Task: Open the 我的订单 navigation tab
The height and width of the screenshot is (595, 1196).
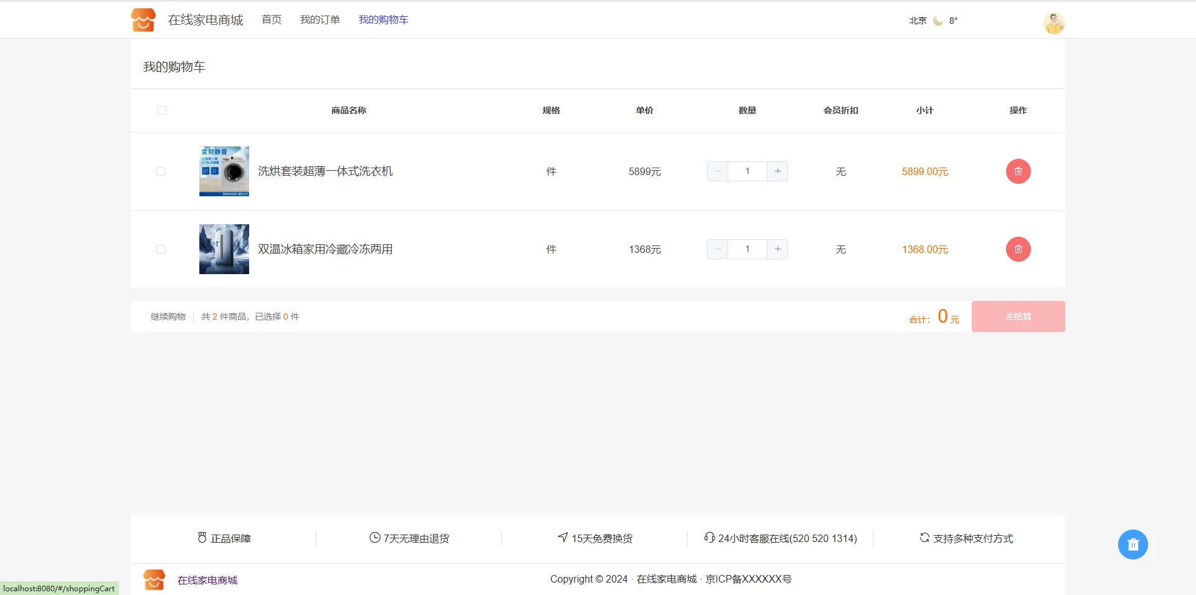Action: click(x=320, y=20)
